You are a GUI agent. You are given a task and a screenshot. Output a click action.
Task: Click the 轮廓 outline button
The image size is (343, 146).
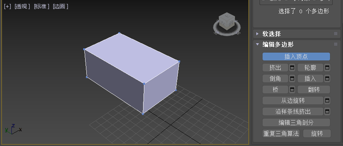(x=310, y=68)
